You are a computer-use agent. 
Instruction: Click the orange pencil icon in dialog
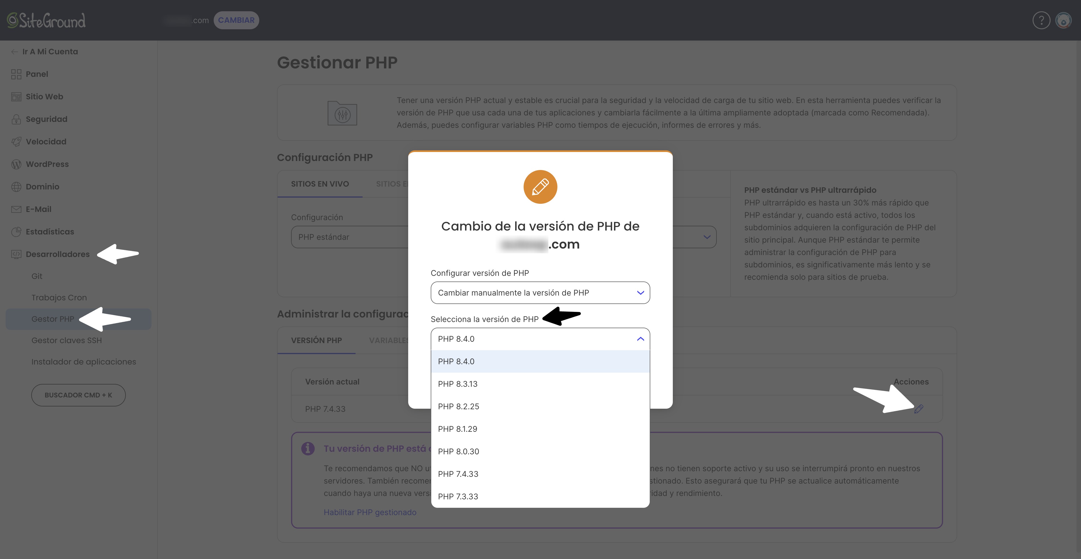(x=540, y=187)
